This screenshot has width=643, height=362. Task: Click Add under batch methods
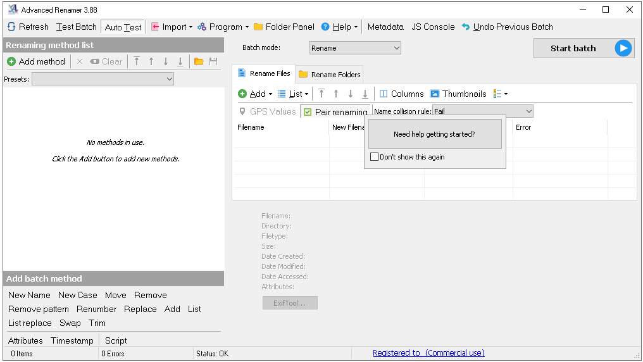pyautogui.click(x=172, y=309)
